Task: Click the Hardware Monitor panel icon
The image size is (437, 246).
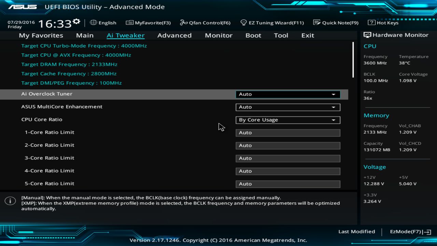Action: 367,35
